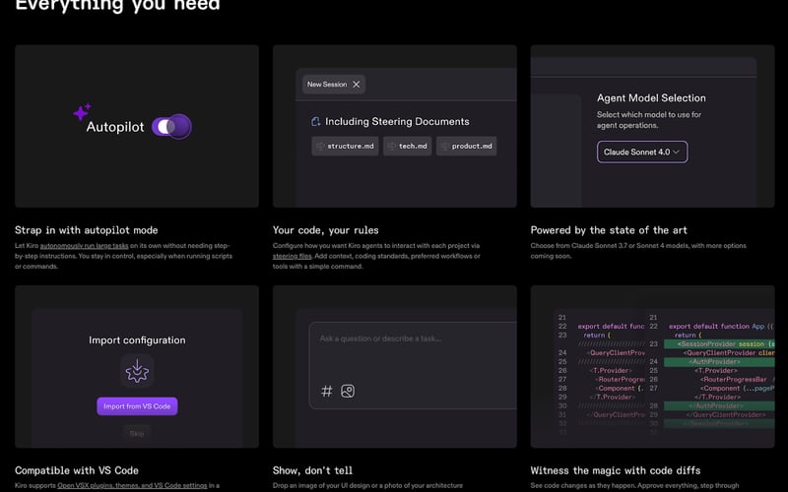Click 'Show, don't tell' heading
This screenshot has width=788, height=492.
coord(312,470)
